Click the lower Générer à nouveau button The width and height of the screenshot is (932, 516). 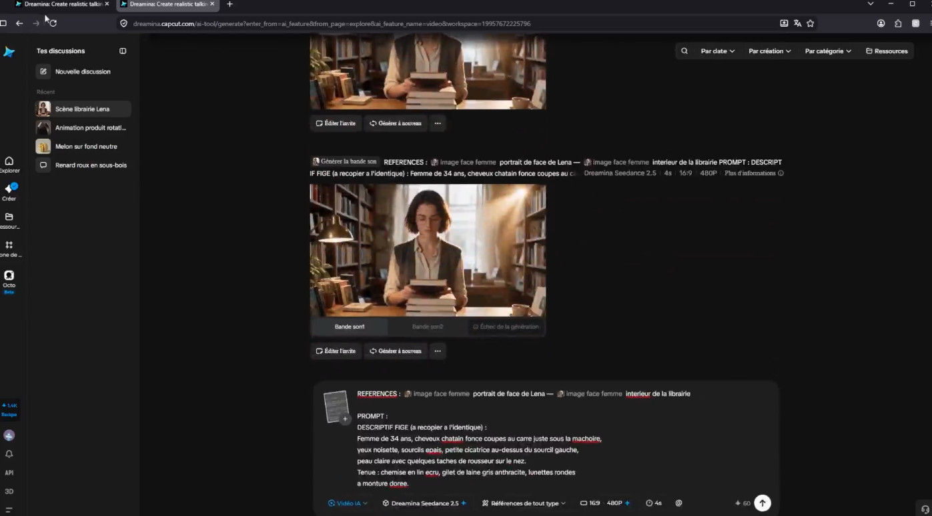(x=396, y=351)
